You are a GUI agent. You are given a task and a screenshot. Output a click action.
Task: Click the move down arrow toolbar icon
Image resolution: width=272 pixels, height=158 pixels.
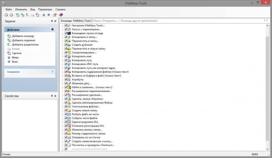pos(49,15)
